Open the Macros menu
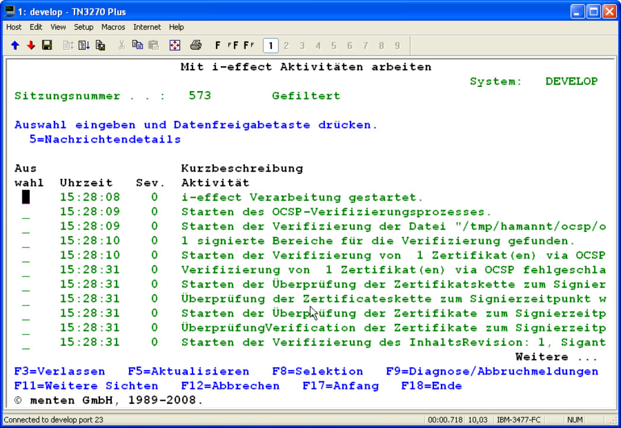Viewport: 621px width, 428px height. coord(113,27)
